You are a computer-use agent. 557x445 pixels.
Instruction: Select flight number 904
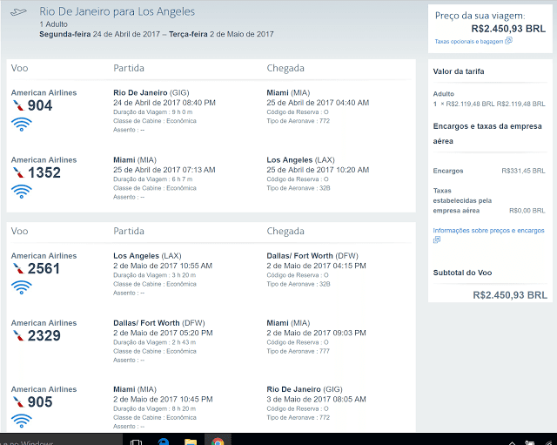point(40,105)
